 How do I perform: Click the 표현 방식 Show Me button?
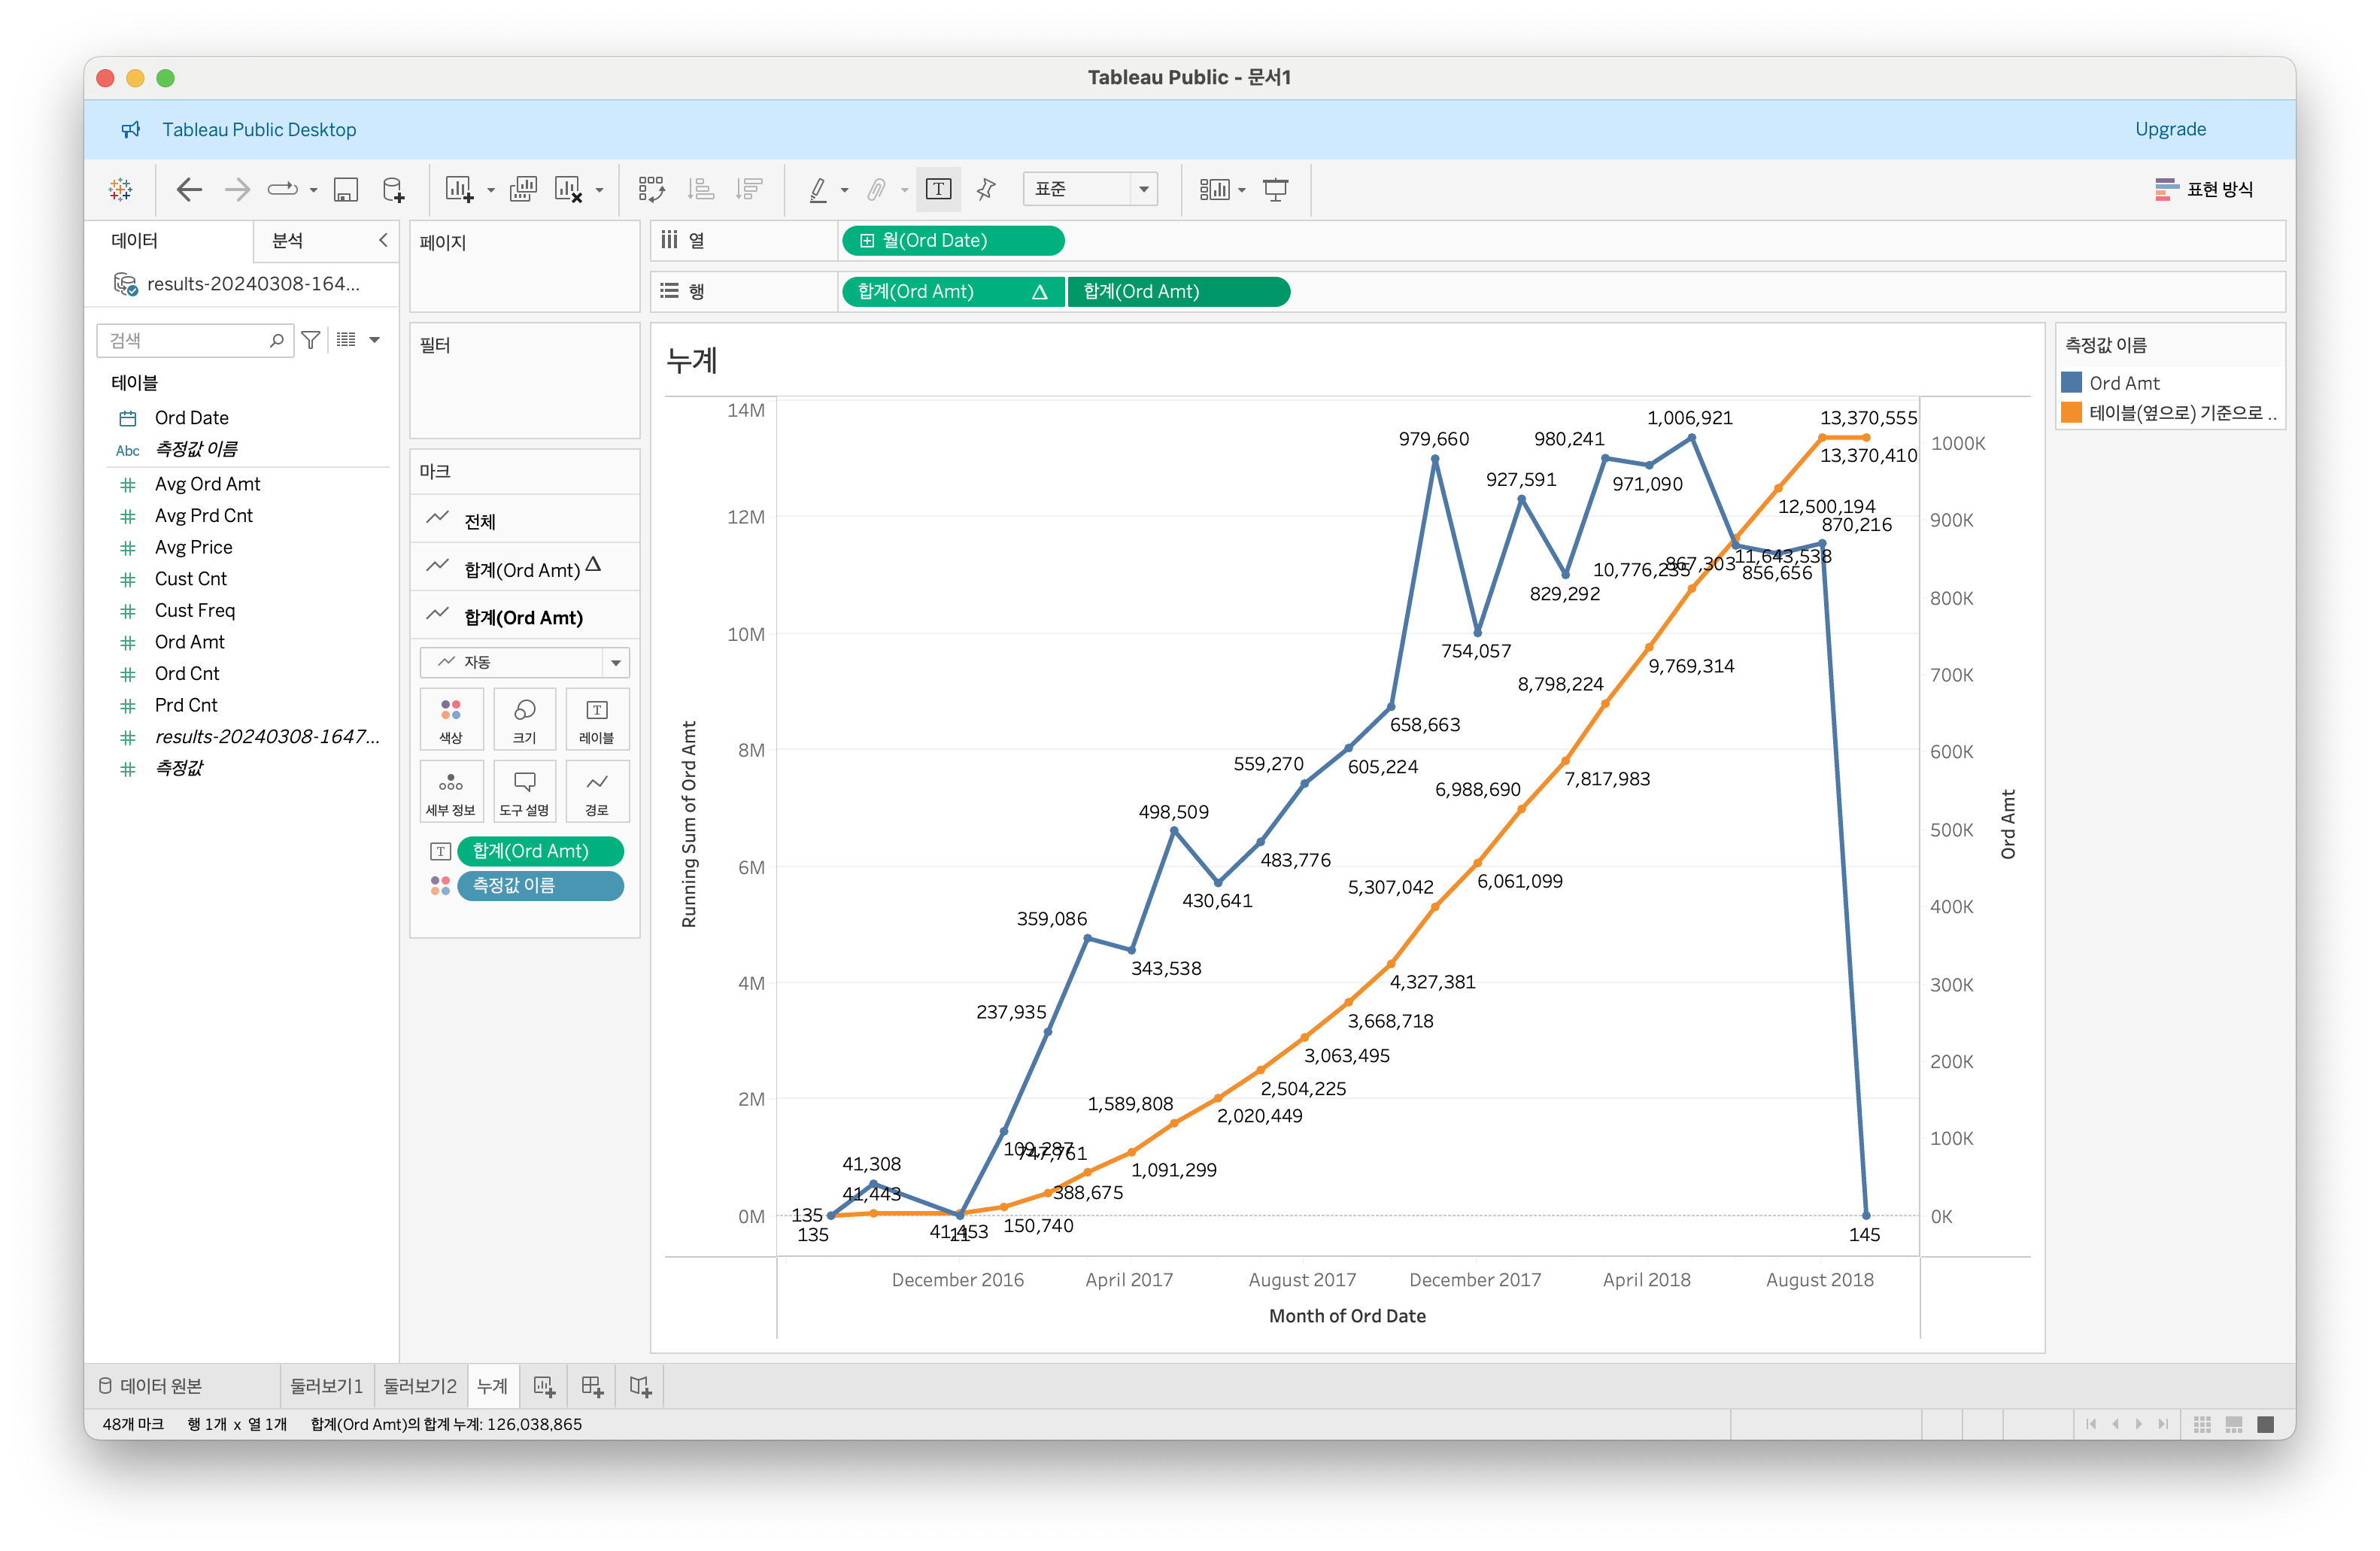[2204, 189]
